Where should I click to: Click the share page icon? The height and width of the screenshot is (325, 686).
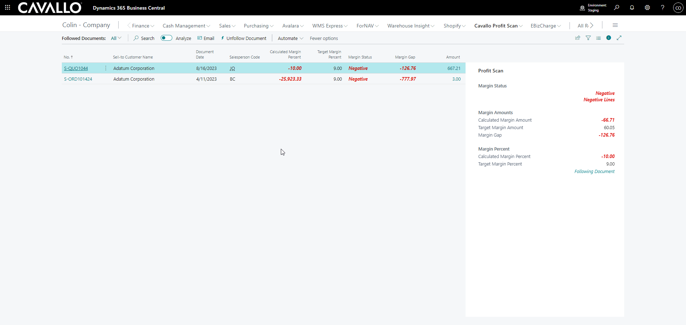click(x=578, y=38)
